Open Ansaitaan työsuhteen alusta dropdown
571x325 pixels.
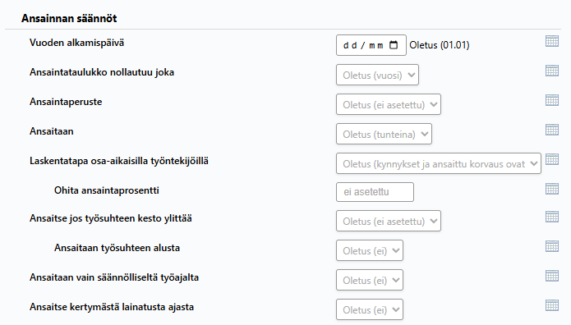pyautogui.click(x=370, y=250)
